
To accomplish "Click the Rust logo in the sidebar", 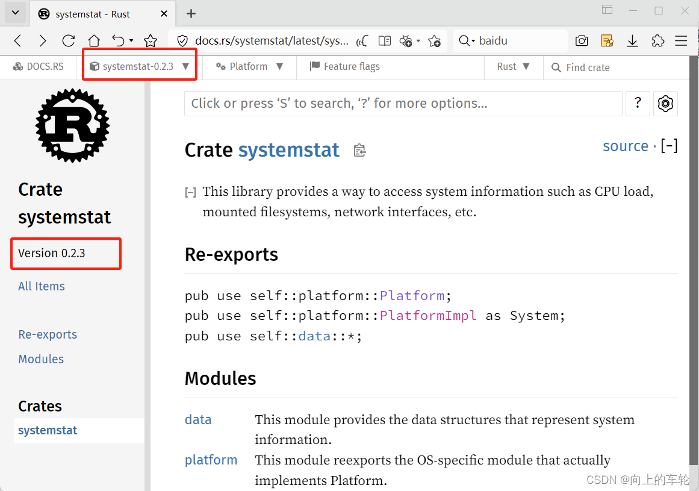I will click(x=72, y=125).
